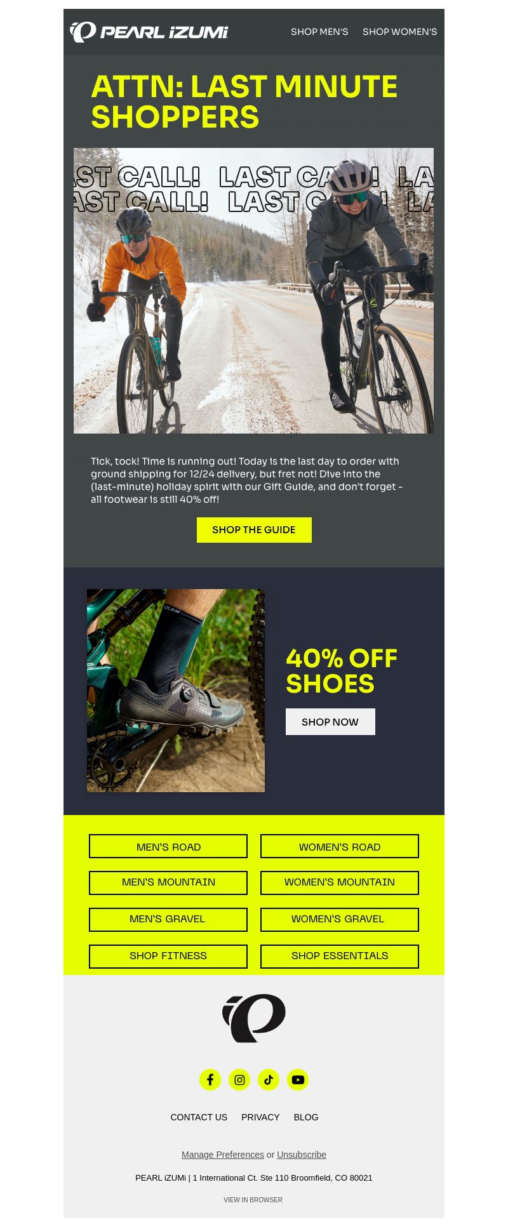Open the Shop Women's menu link
Screen dimensions: 508x1227
coord(399,32)
